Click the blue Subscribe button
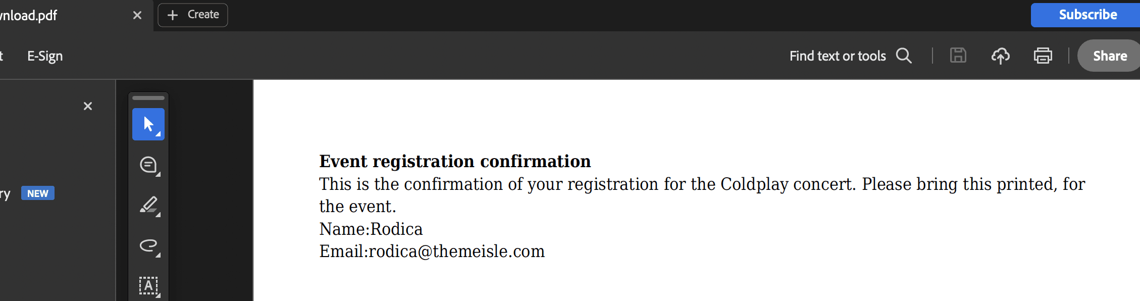The image size is (1140, 301). 1087,15
